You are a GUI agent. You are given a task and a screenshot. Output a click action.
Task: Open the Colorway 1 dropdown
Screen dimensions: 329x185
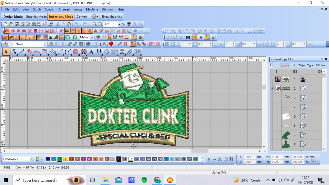tap(31, 159)
